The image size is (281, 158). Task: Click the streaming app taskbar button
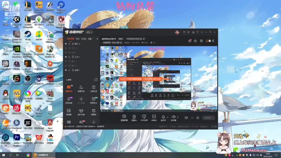tap(44, 155)
